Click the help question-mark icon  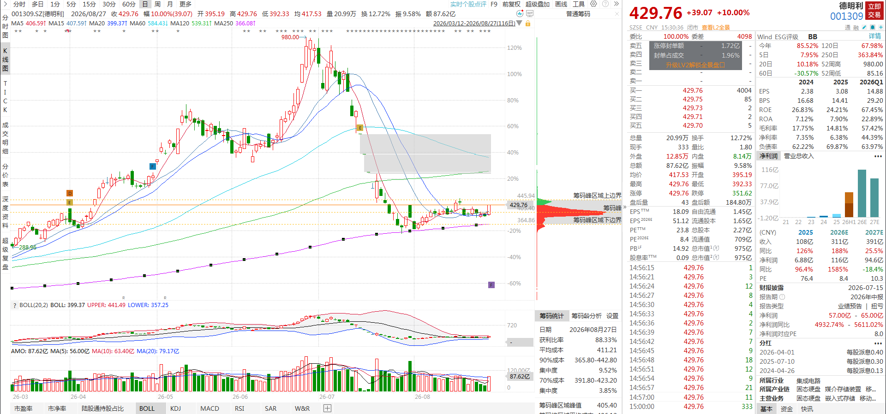point(605,4)
